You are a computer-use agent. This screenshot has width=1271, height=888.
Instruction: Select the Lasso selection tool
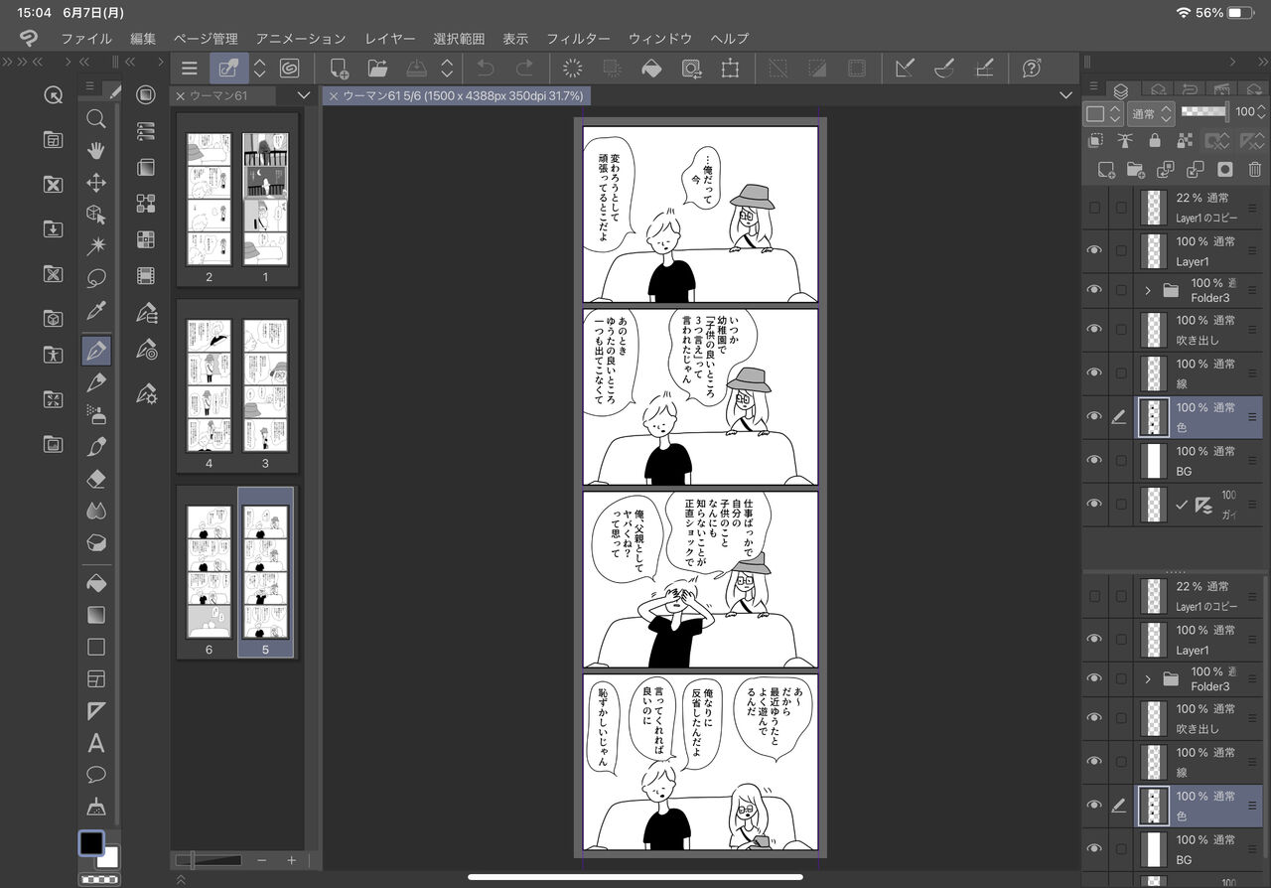coord(96,277)
